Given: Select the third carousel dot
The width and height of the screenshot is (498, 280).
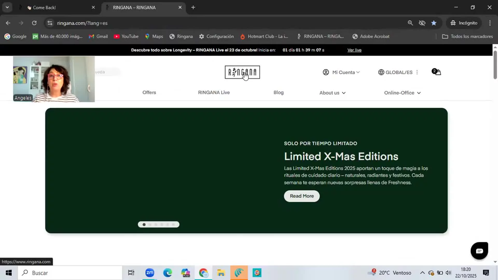Looking at the screenshot, I should (x=156, y=225).
